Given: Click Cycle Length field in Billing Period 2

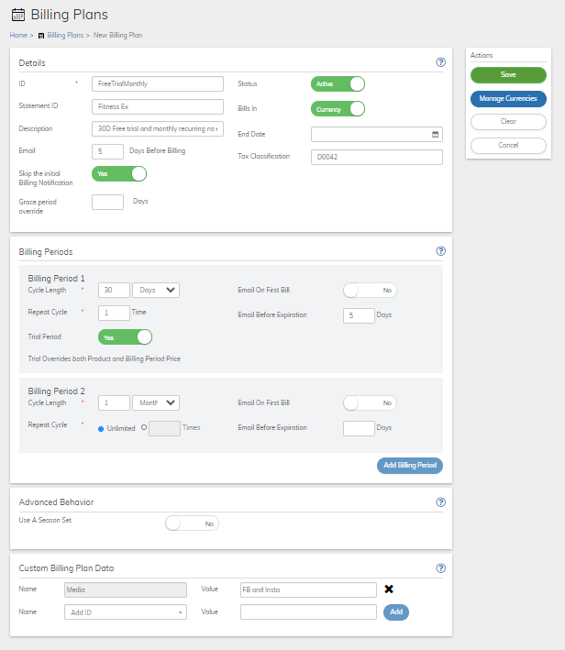Looking at the screenshot, I should [x=114, y=403].
